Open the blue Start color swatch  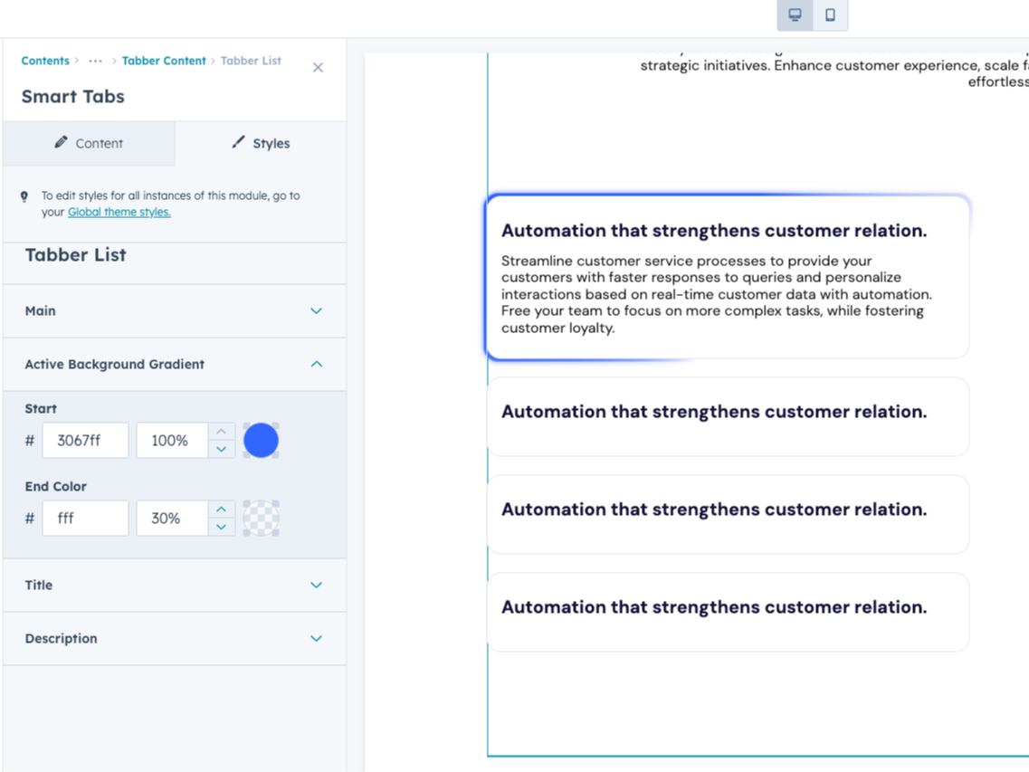click(x=261, y=441)
